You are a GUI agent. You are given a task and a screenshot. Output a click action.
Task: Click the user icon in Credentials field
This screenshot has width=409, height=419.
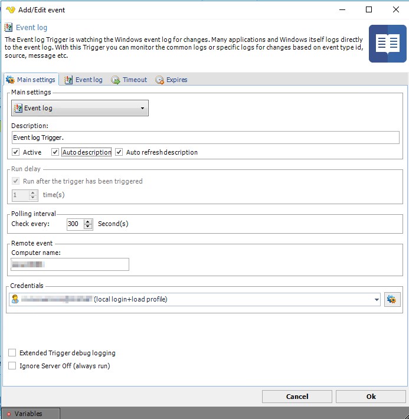point(15,299)
